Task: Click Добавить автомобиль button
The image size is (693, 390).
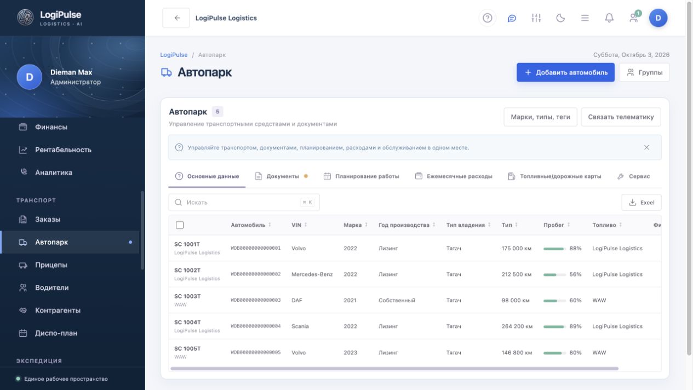Action: [x=565, y=72]
